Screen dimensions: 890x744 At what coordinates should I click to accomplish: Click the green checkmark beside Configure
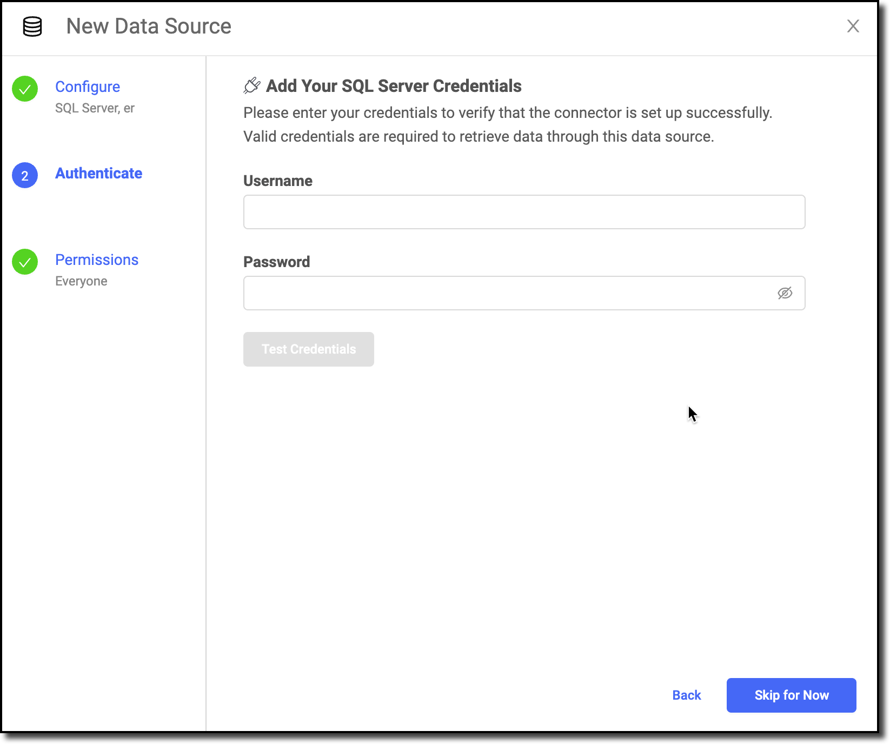(x=25, y=89)
